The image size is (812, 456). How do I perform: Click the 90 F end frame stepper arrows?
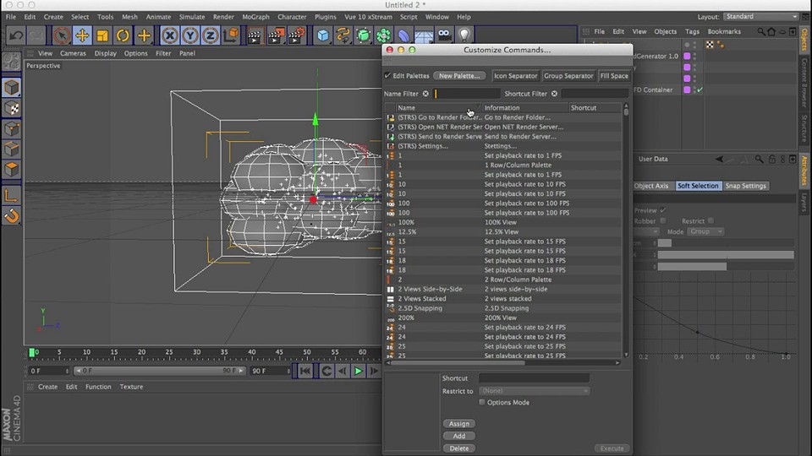pos(288,371)
